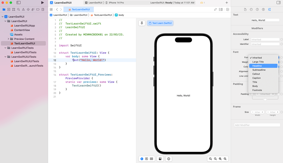Select Inherited in the font menu
The width and height of the screenshot is (283, 163).
coord(263,58)
